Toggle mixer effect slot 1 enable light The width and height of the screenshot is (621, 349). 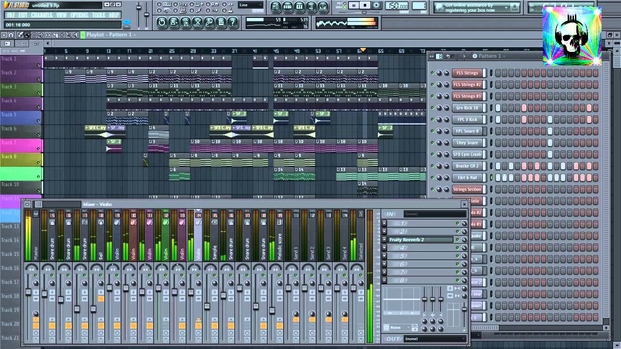(458, 223)
